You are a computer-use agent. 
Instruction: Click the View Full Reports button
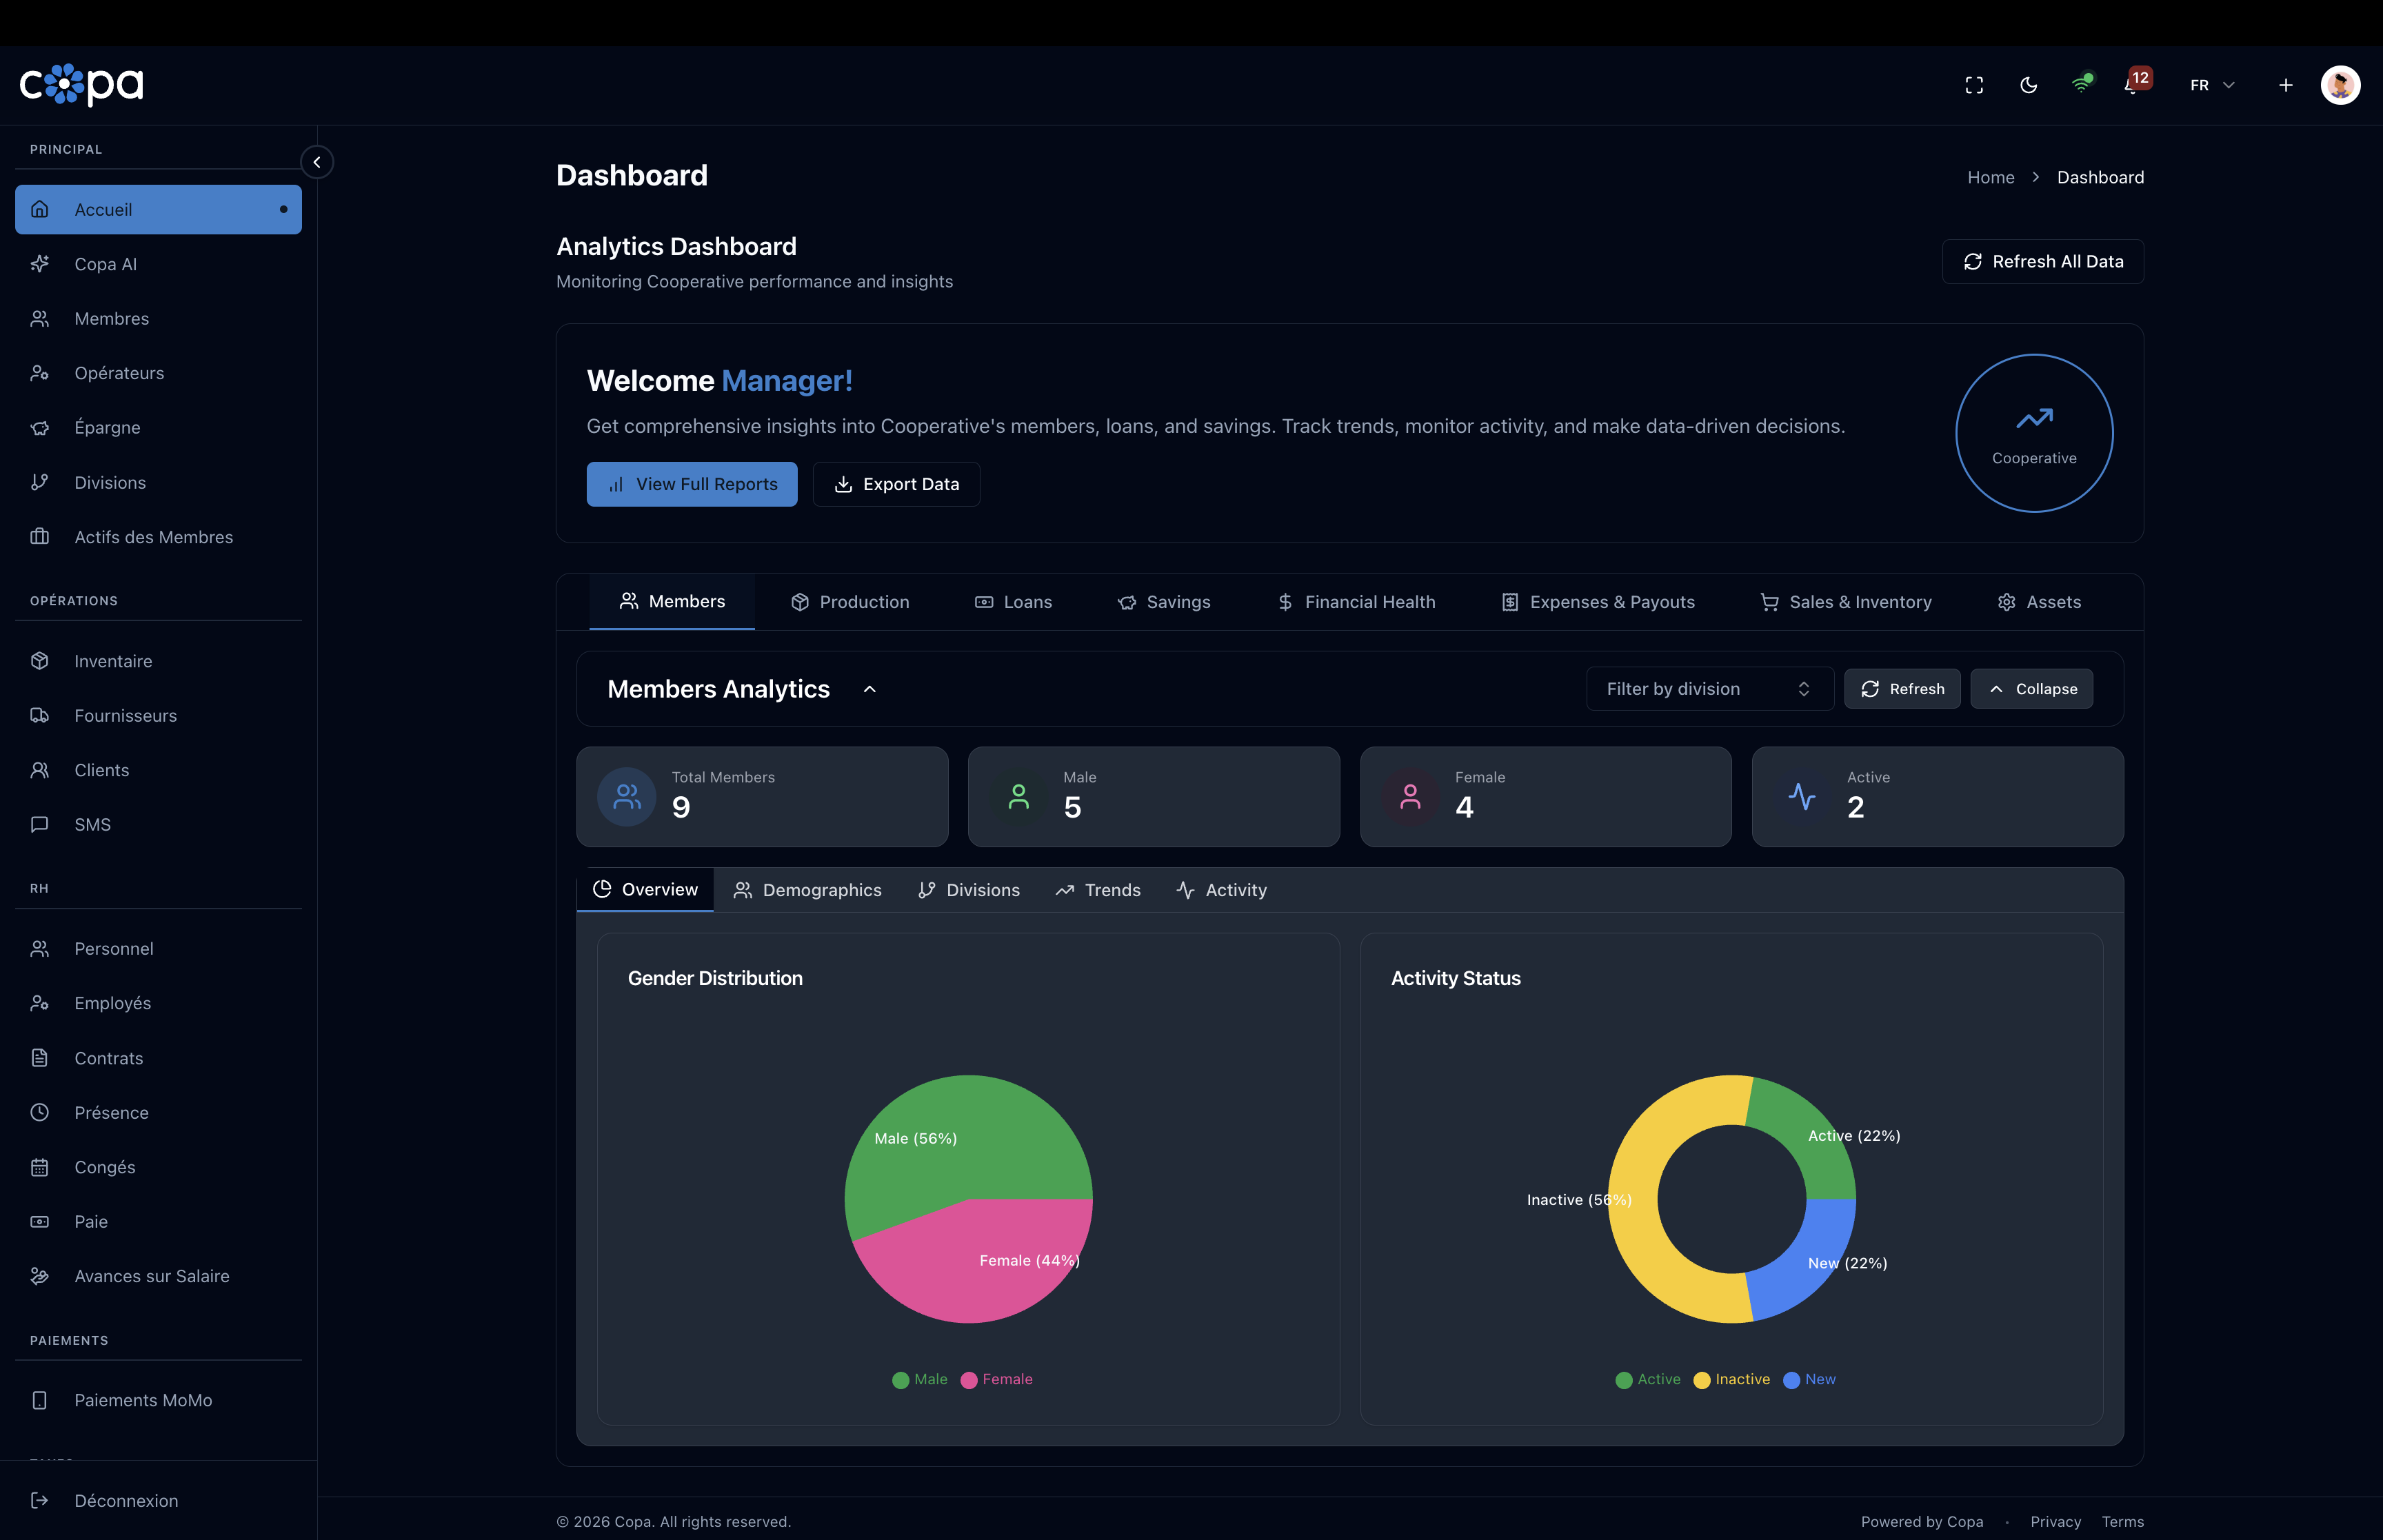pyautogui.click(x=691, y=484)
